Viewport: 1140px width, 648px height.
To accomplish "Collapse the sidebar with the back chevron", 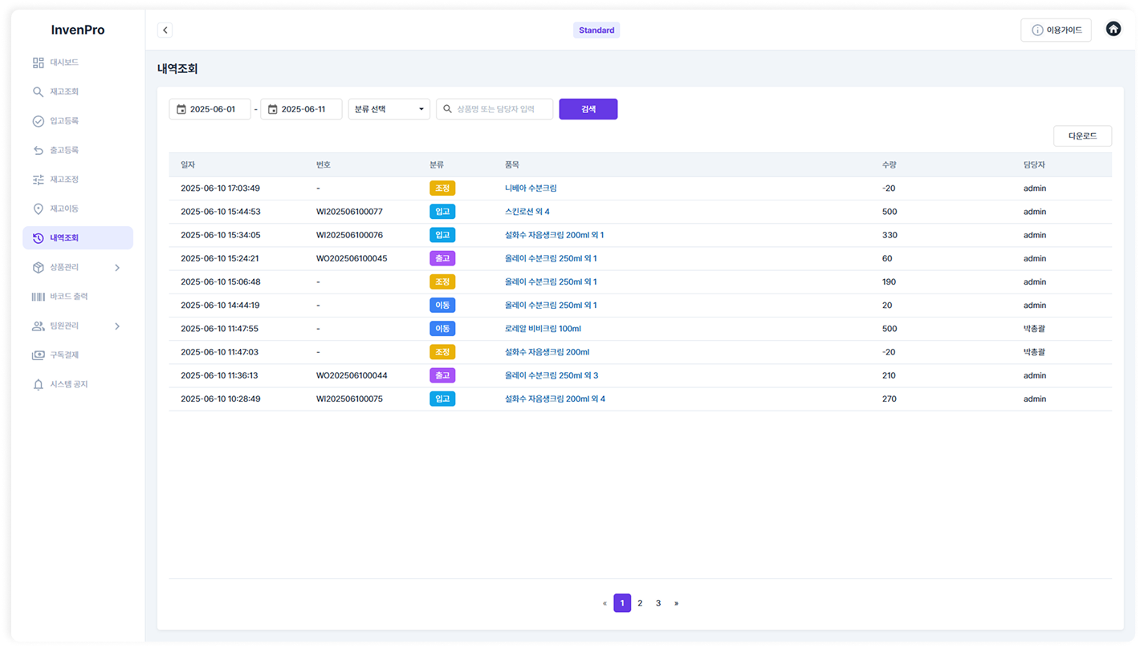I will [x=165, y=30].
